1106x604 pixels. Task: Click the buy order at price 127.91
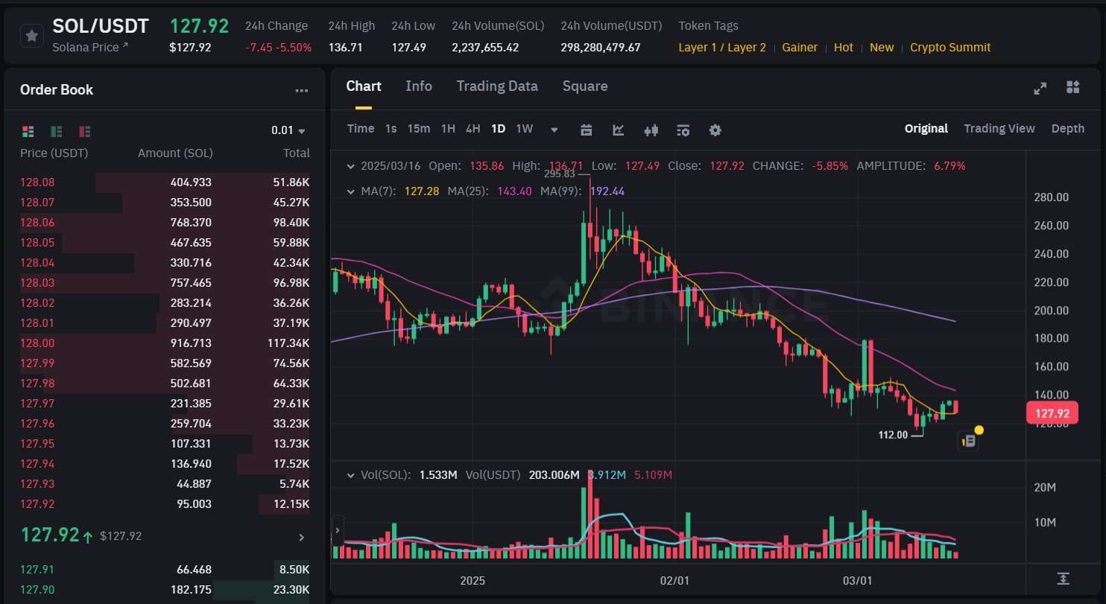click(165, 570)
